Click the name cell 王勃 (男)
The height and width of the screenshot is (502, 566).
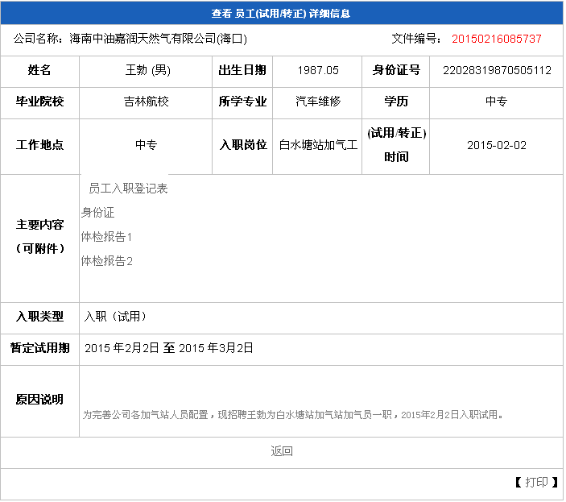point(147,70)
